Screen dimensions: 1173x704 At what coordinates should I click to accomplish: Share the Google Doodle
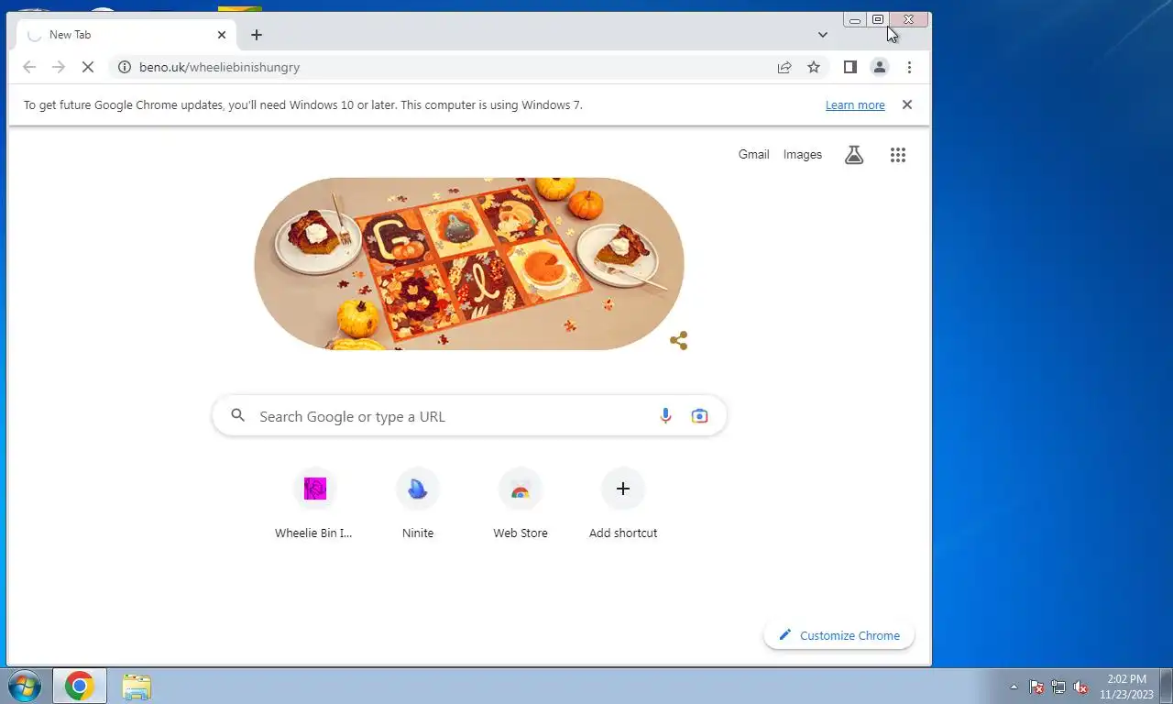[x=679, y=341]
